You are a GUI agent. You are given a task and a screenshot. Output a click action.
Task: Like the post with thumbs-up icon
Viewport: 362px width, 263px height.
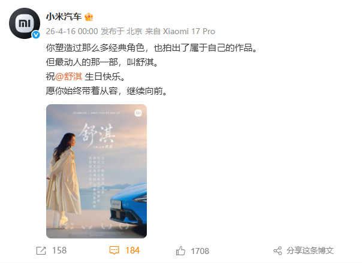click(180, 251)
